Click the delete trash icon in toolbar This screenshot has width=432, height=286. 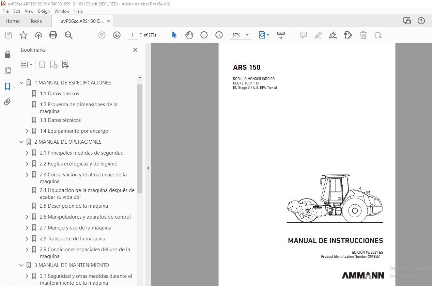pyautogui.click(x=363, y=35)
